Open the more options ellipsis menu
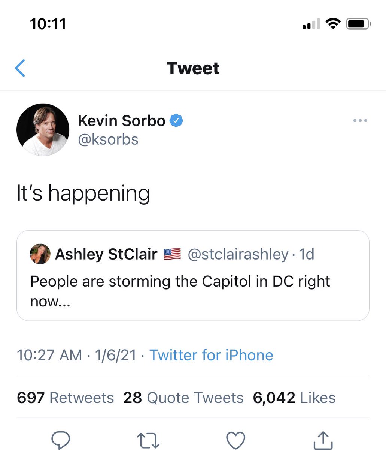386x450 pixels. (x=361, y=120)
